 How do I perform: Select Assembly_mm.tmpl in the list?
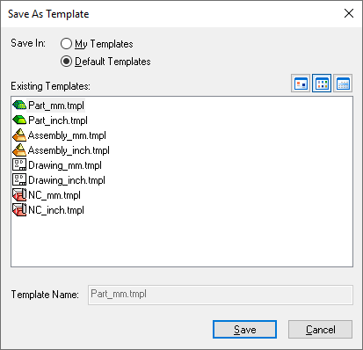point(67,135)
